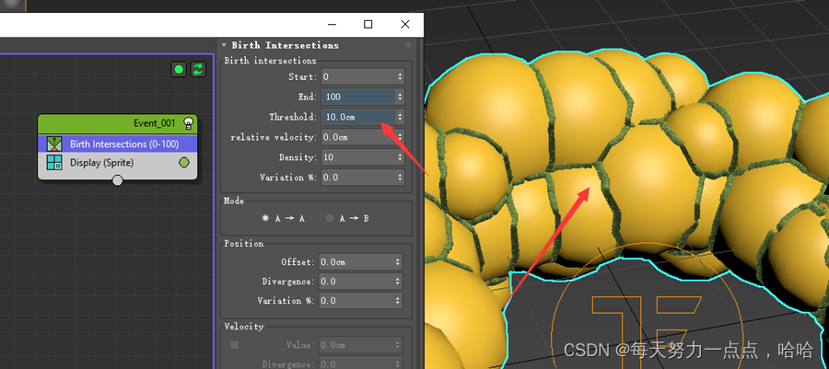
Task: Toggle the green event enable circle icon
Action: point(180,69)
